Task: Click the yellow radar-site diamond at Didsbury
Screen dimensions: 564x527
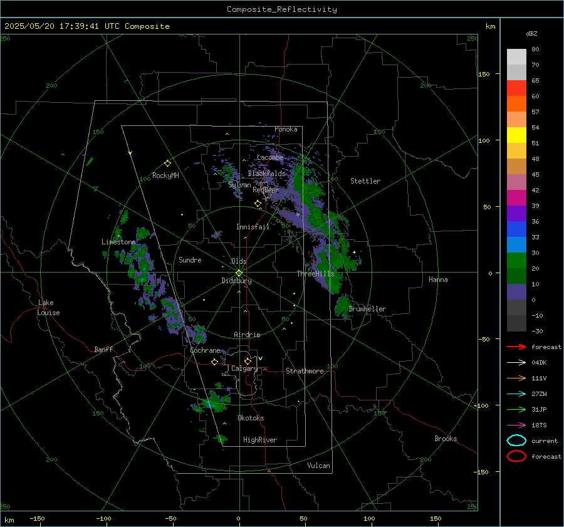Action: click(239, 273)
